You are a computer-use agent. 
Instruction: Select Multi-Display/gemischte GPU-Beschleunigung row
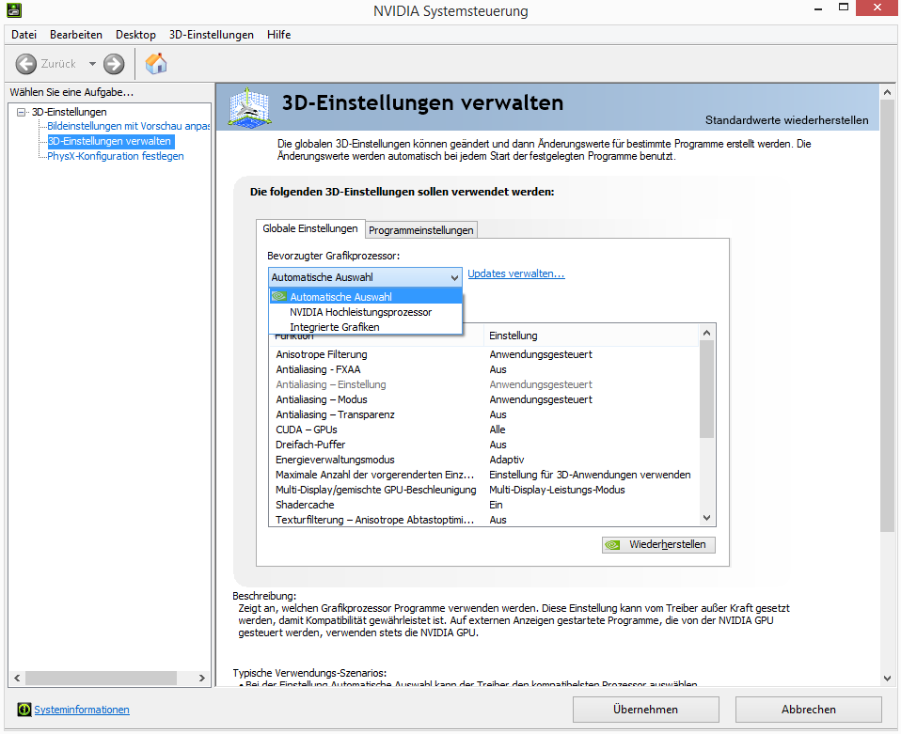click(483, 490)
